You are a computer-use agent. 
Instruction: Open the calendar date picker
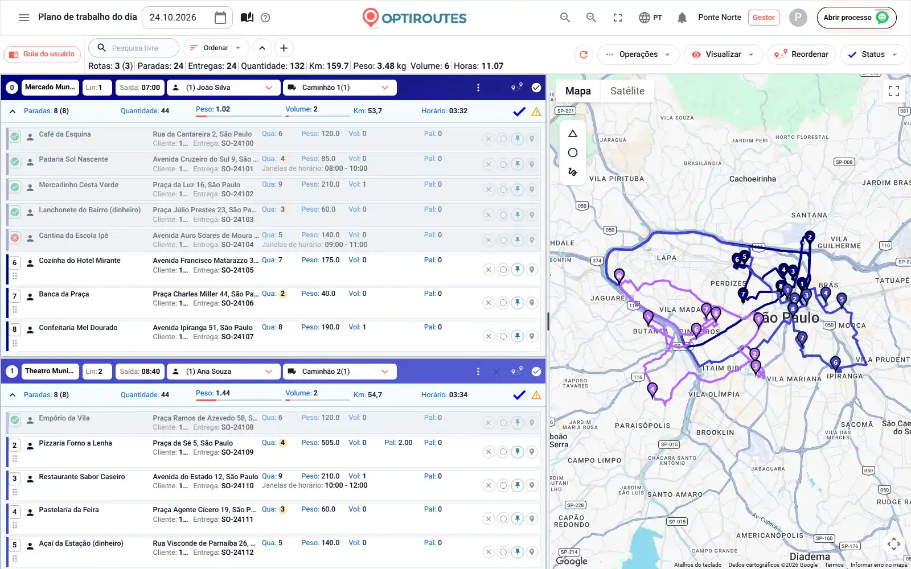pos(220,18)
